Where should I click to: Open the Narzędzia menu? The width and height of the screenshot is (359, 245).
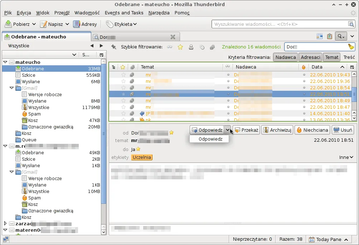click(x=159, y=13)
